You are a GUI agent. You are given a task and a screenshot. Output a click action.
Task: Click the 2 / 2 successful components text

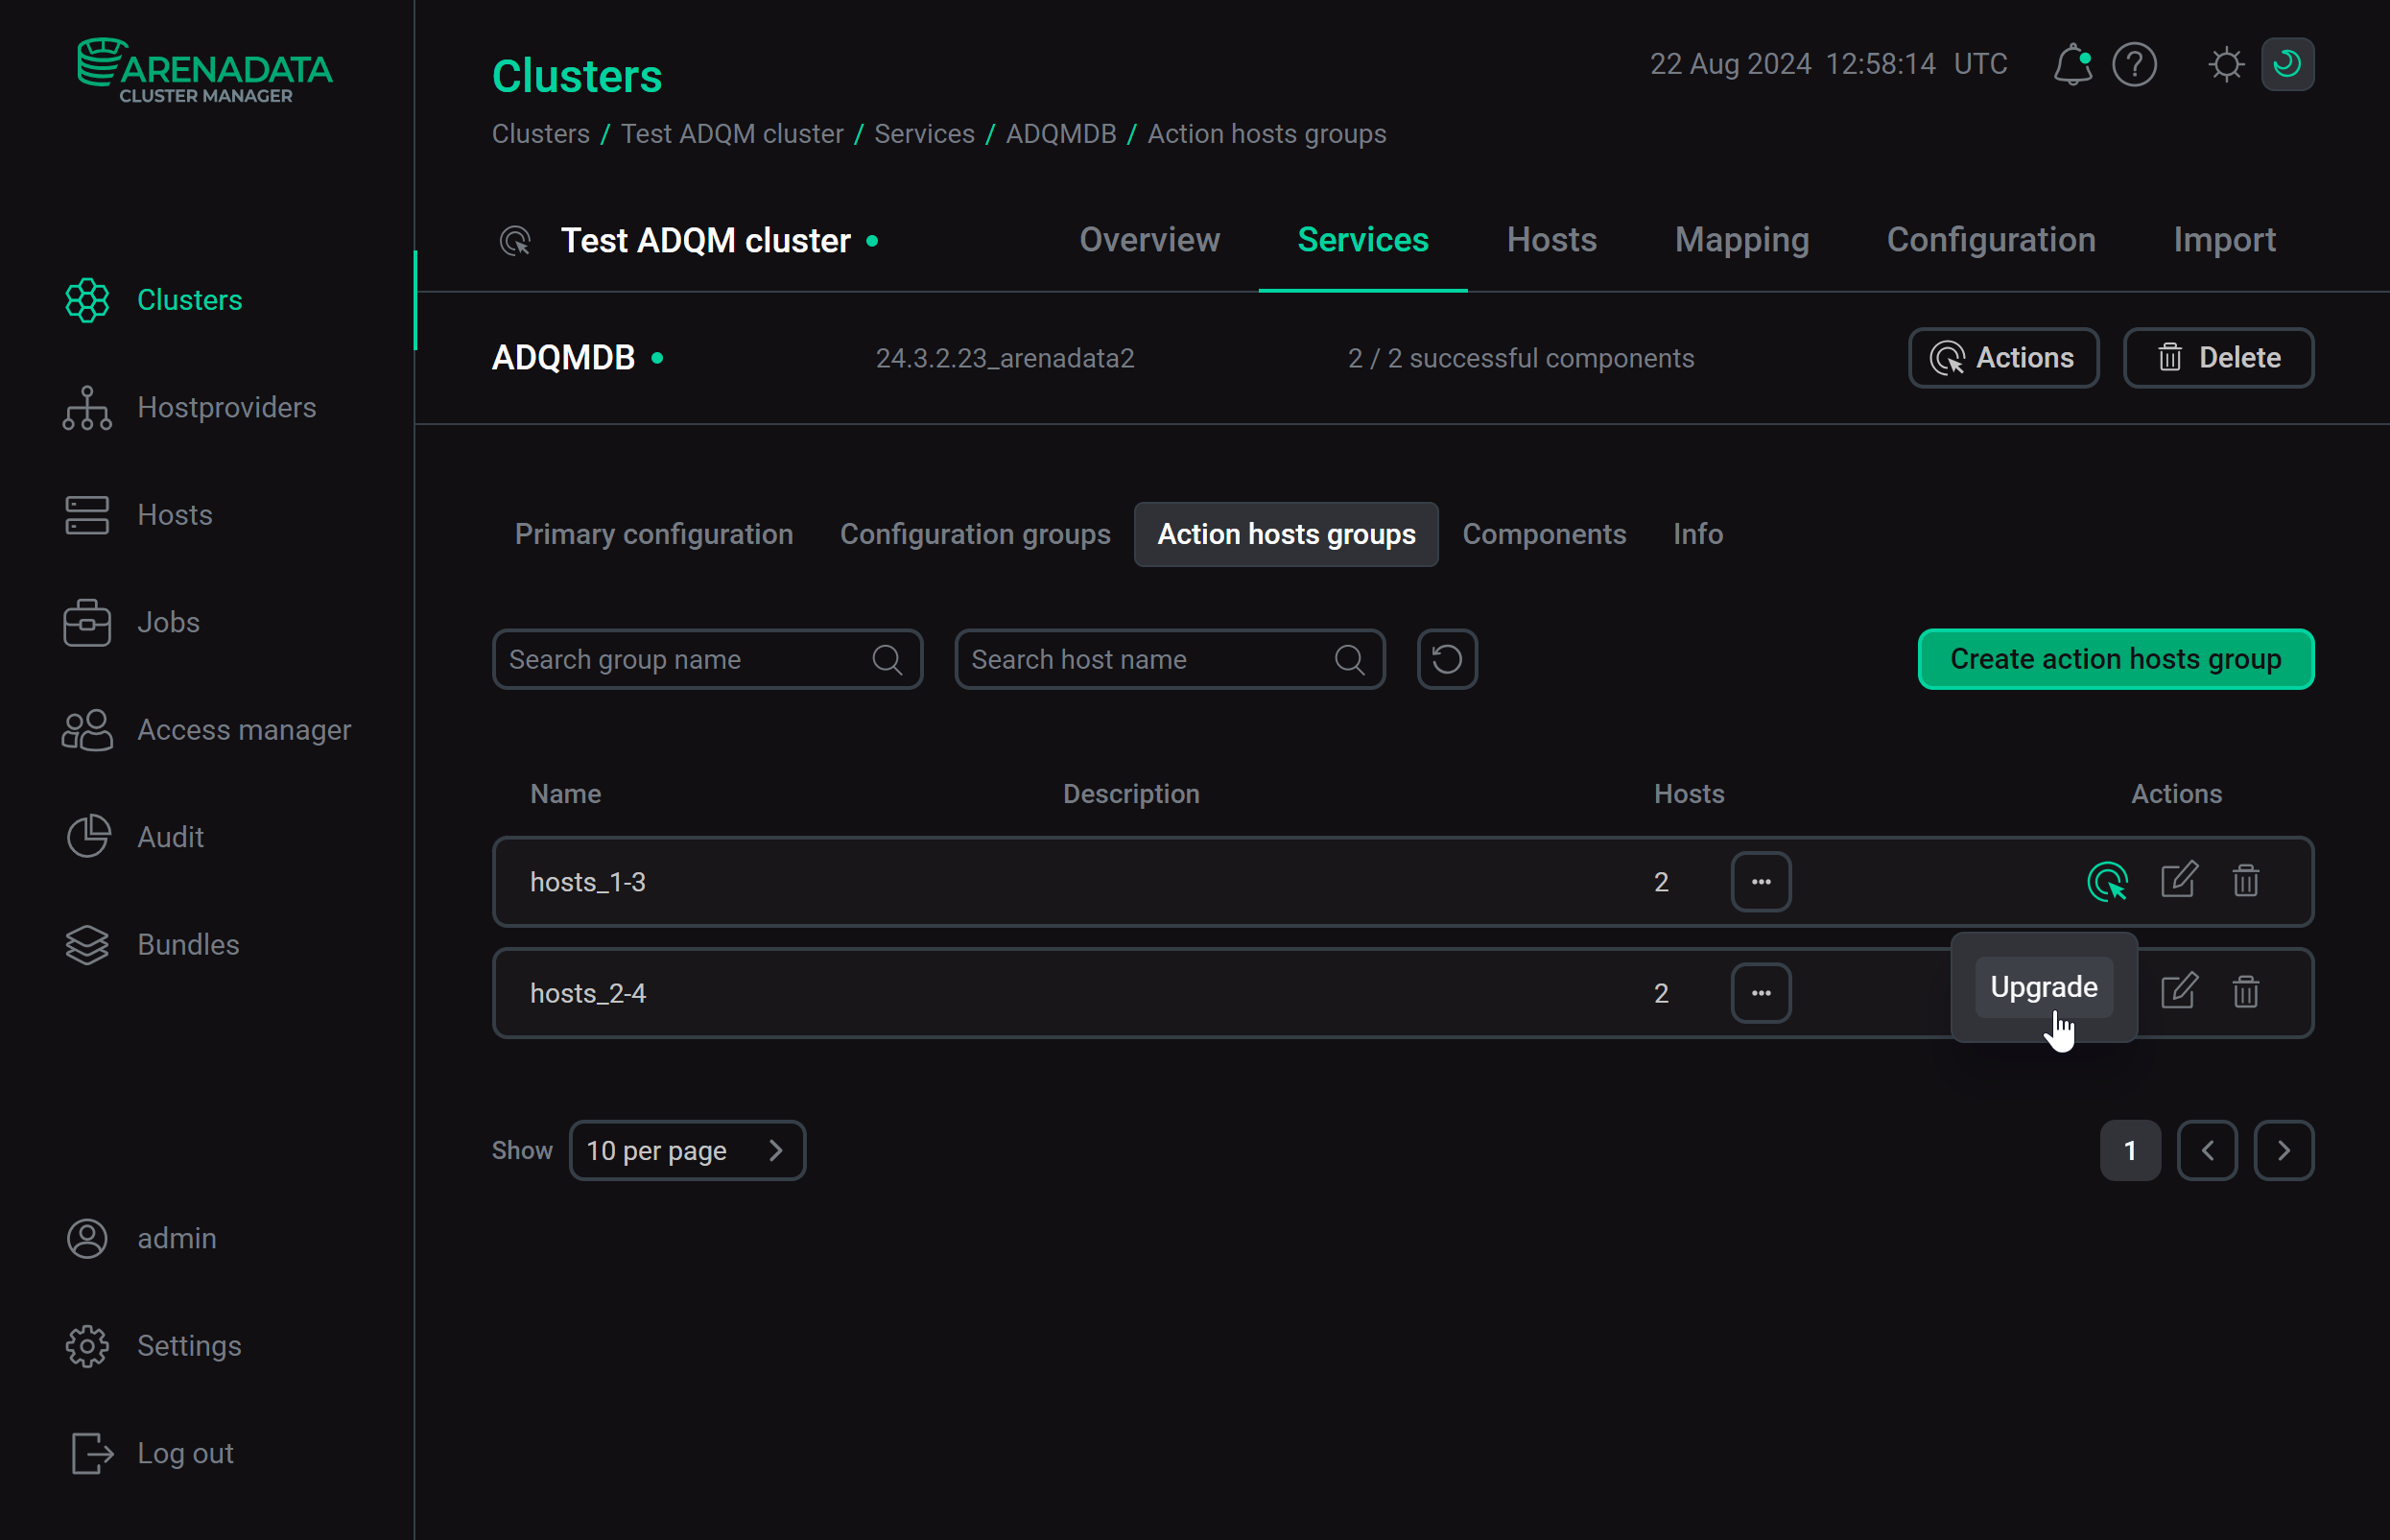tap(1520, 358)
